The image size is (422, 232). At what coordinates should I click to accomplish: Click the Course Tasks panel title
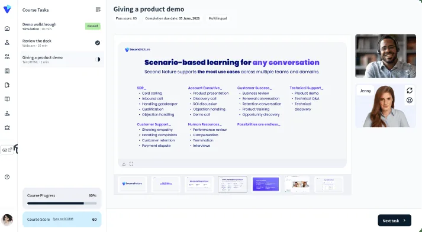tap(36, 10)
